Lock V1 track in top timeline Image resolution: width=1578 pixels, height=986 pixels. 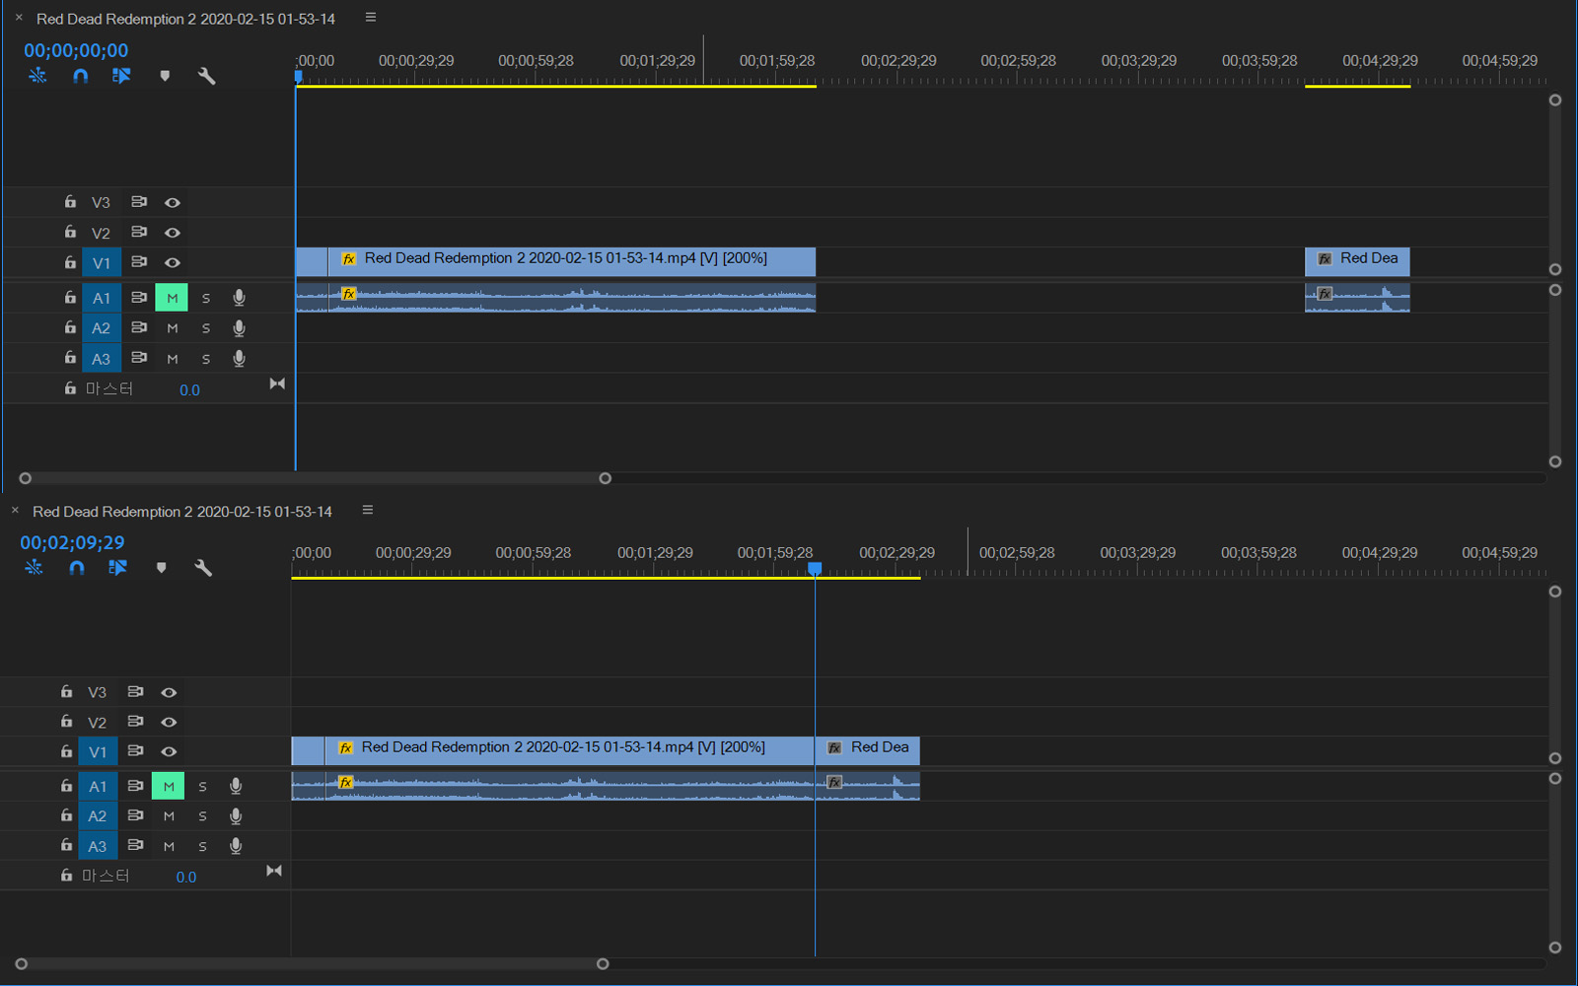[x=70, y=262]
